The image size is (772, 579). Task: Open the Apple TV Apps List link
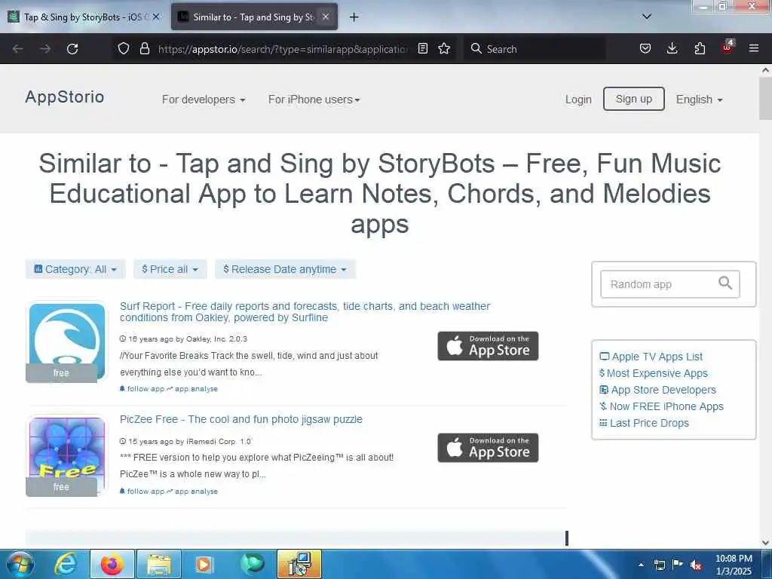[x=651, y=357]
